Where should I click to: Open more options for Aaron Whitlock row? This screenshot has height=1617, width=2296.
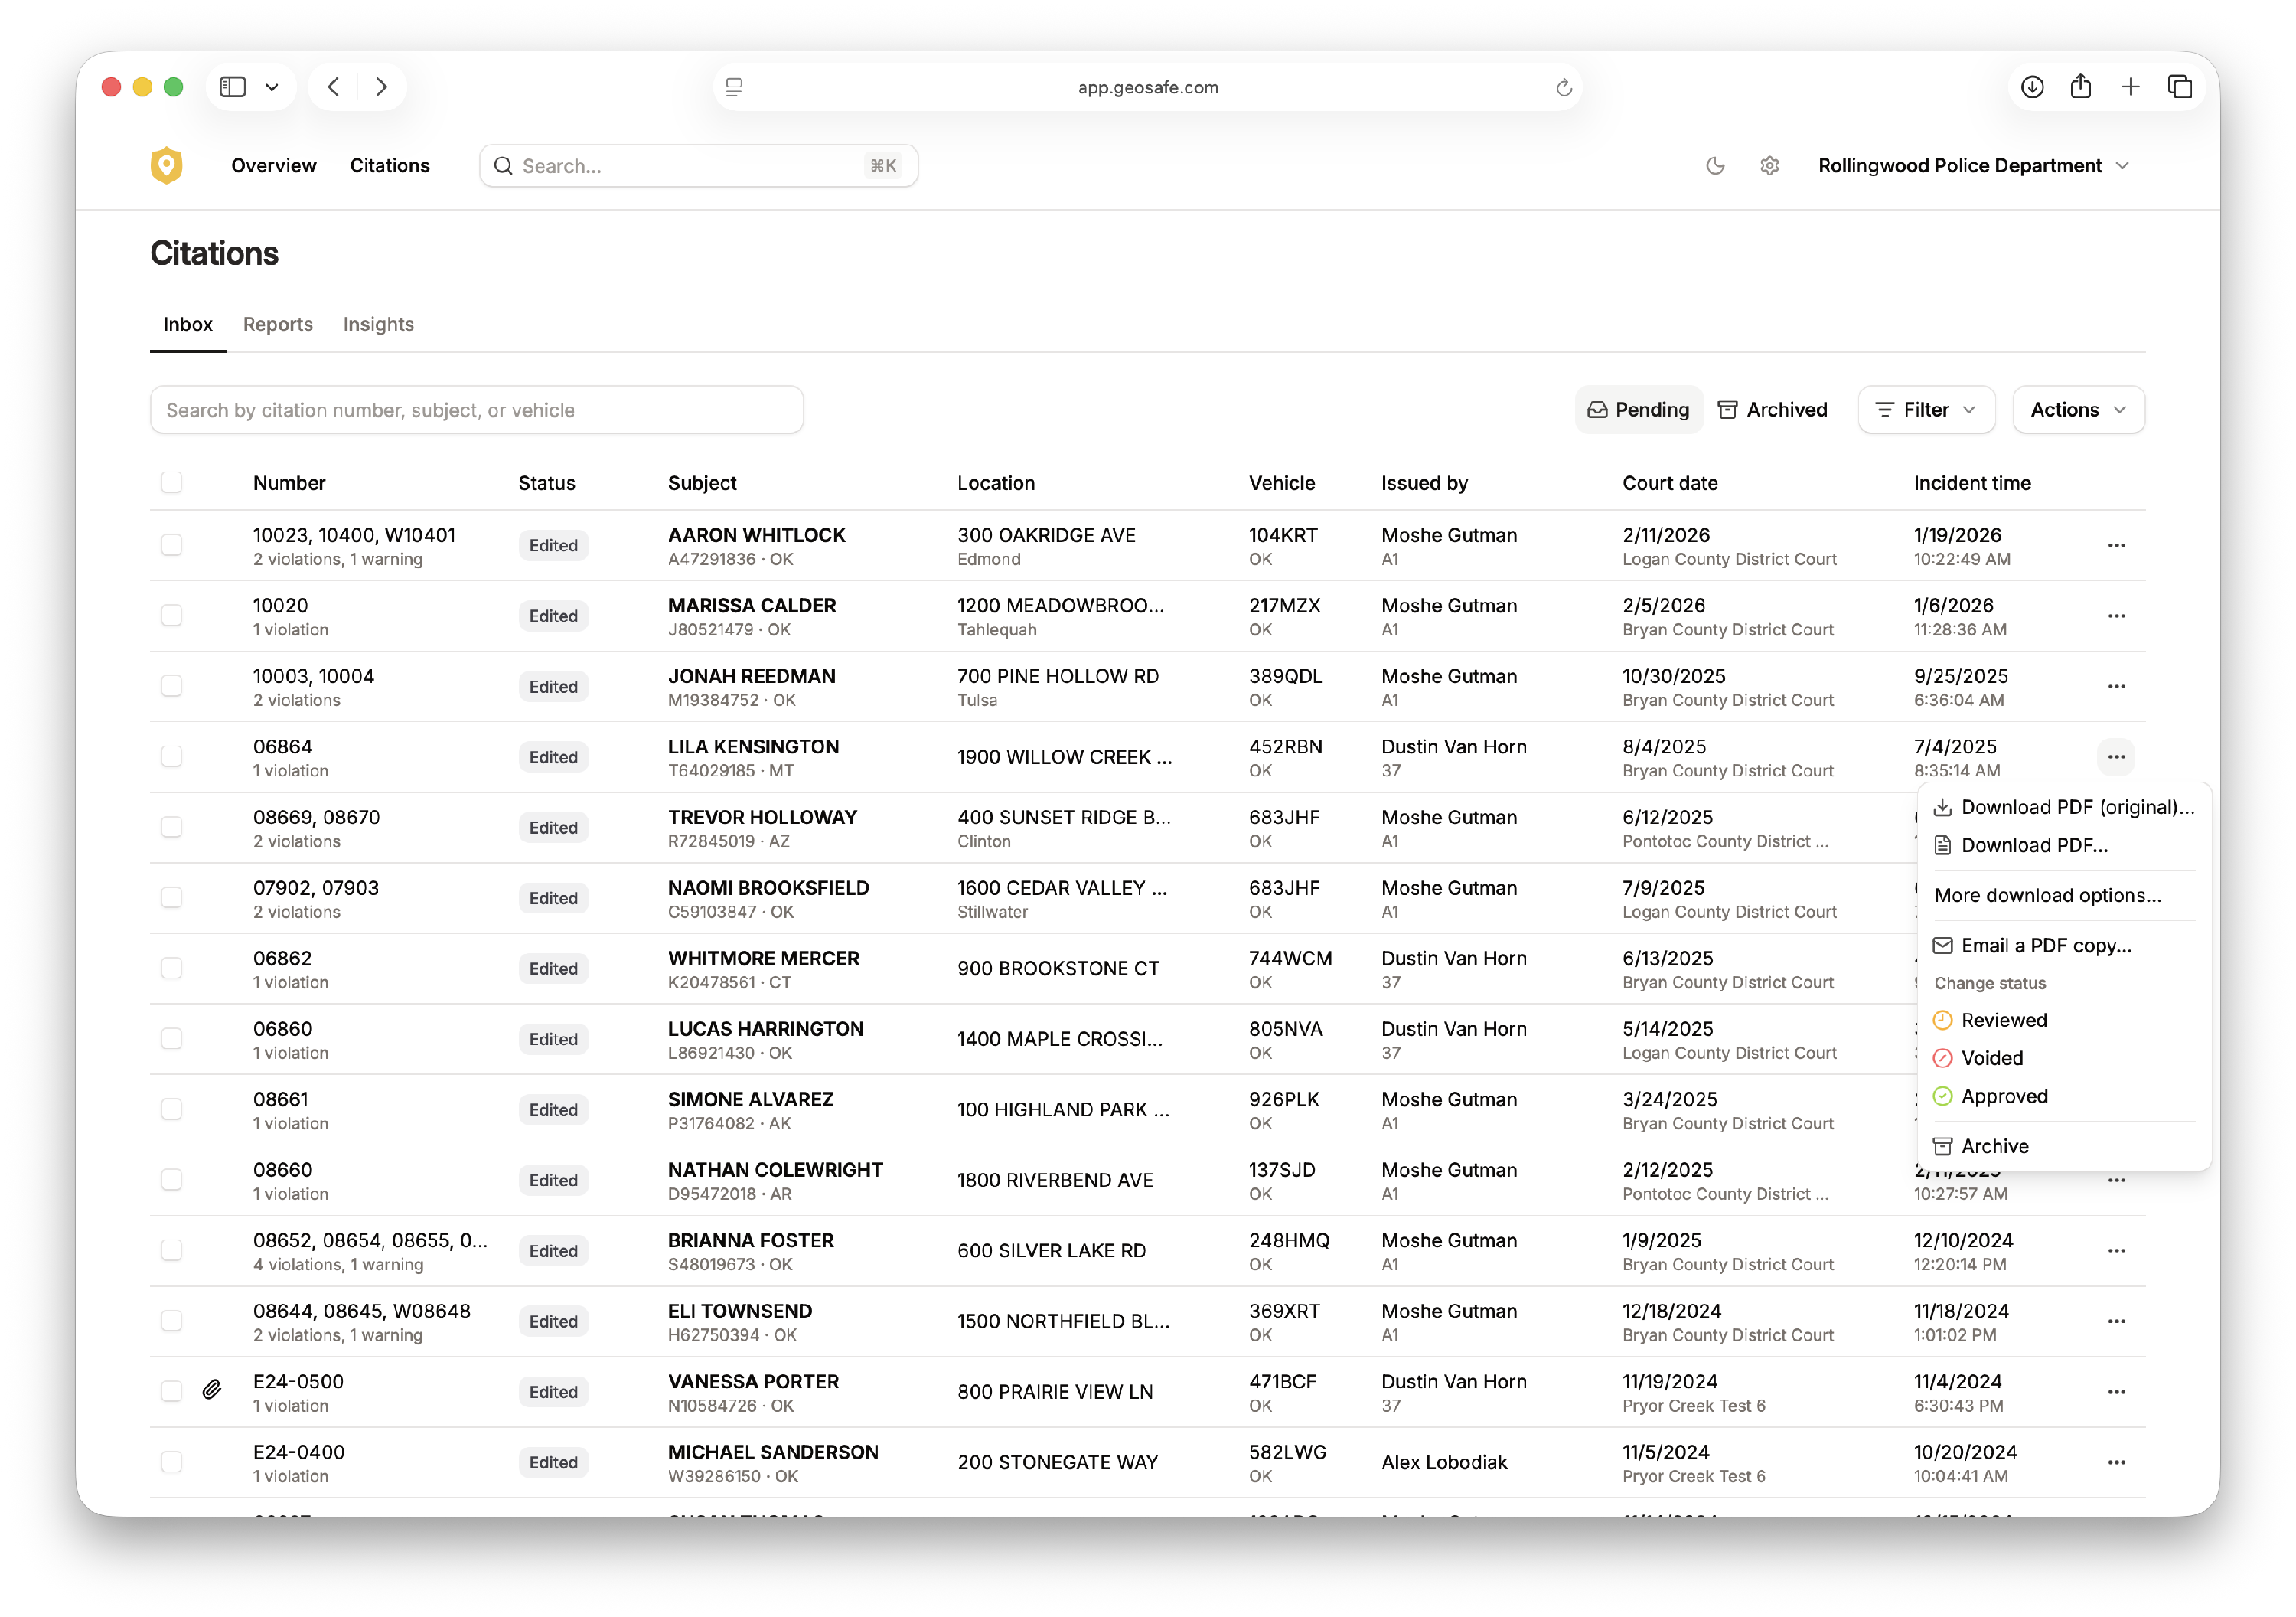click(2116, 545)
